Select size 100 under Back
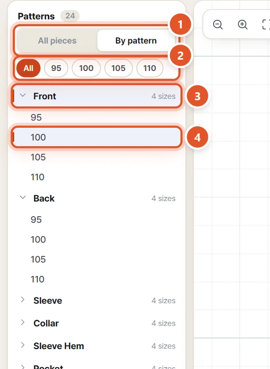Image resolution: width=270 pixels, height=369 pixels. pyautogui.click(x=97, y=239)
